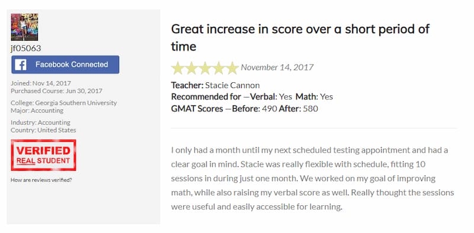
Task: Open the 'How are reviews verified?' link
Action: (41, 180)
